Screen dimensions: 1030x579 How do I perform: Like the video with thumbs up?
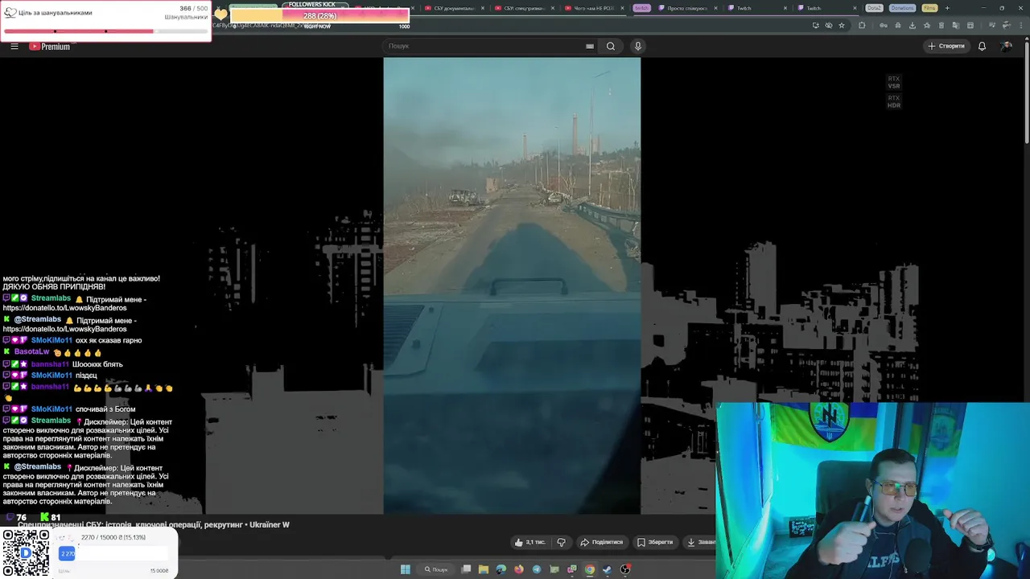click(x=530, y=542)
